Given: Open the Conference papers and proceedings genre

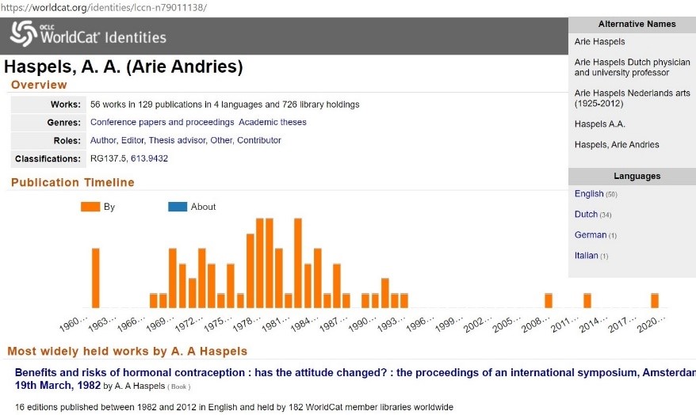Looking at the screenshot, I should coord(162,122).
